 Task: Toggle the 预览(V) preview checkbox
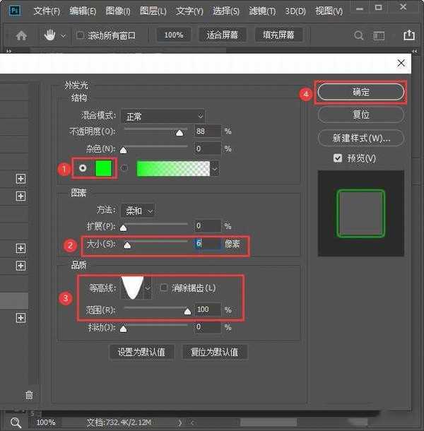(338, 158)
